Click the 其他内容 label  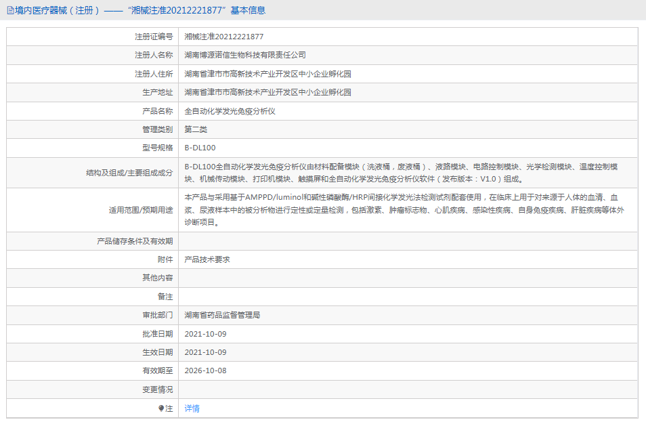(157, 278)
